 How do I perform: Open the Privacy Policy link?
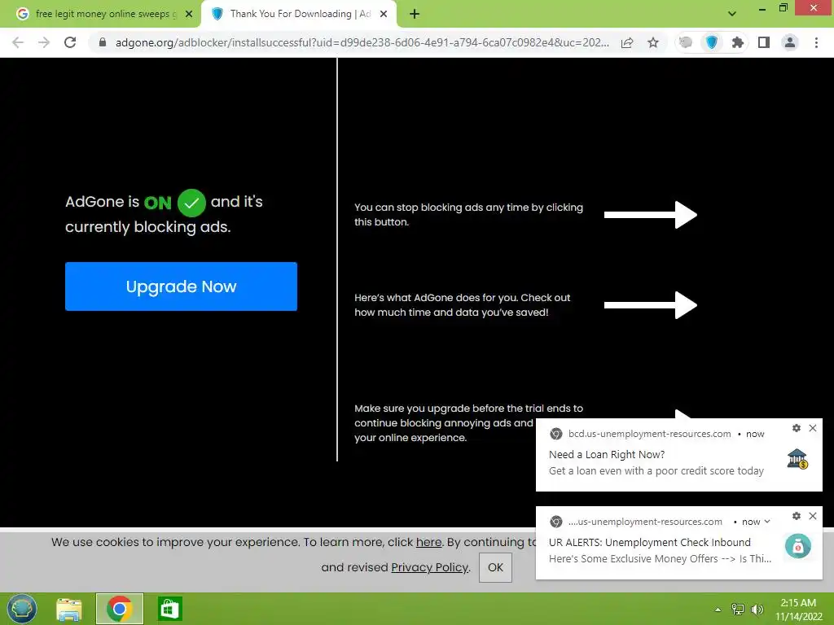[x=430, y=567]
